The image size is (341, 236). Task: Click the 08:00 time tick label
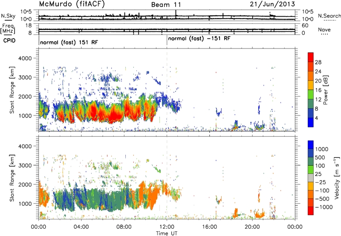point(124,227)
